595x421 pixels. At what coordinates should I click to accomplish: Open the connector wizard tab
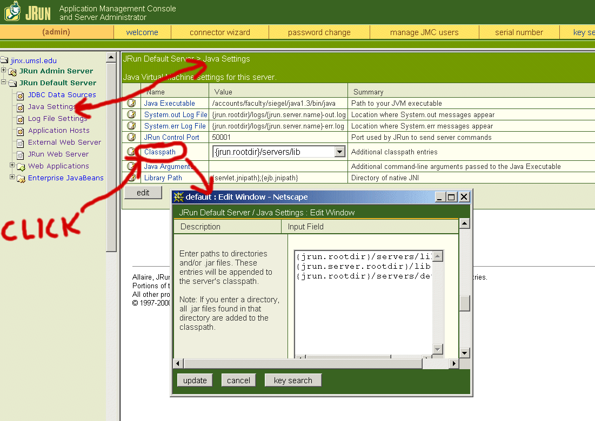pyautogui.click(x=219, y=32)
